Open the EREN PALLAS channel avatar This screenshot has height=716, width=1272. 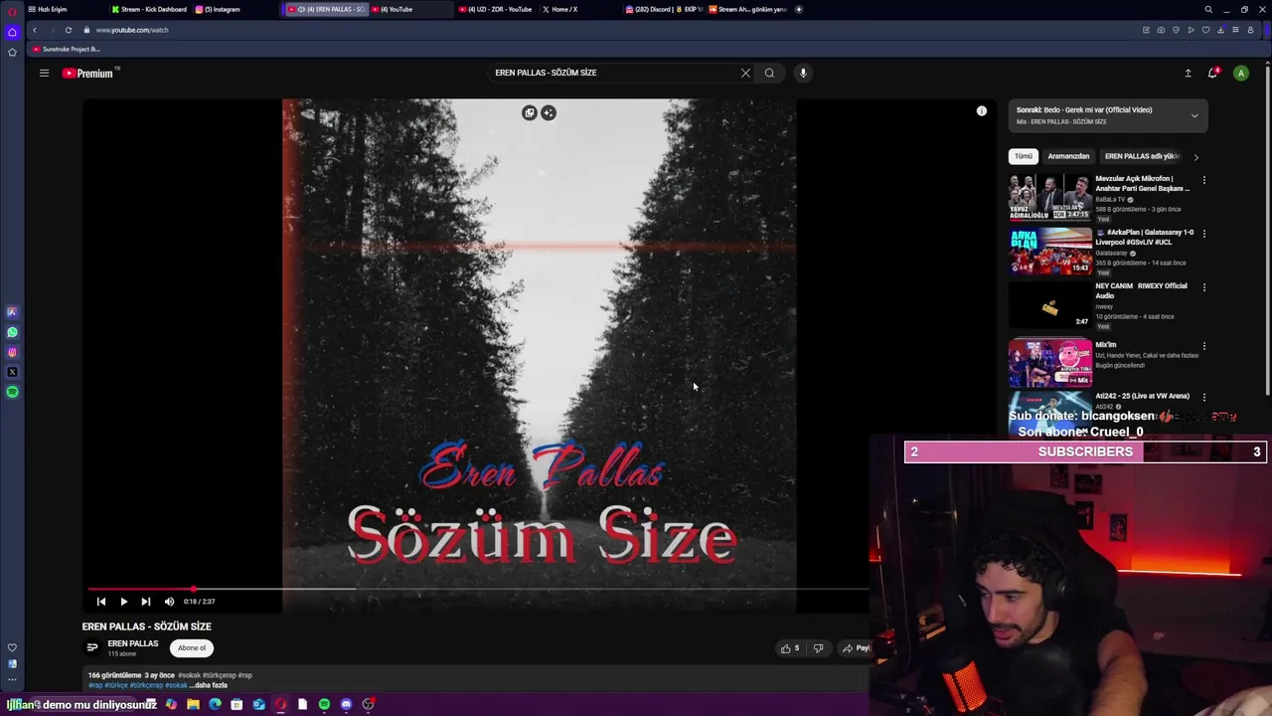(x=92, y=648)
